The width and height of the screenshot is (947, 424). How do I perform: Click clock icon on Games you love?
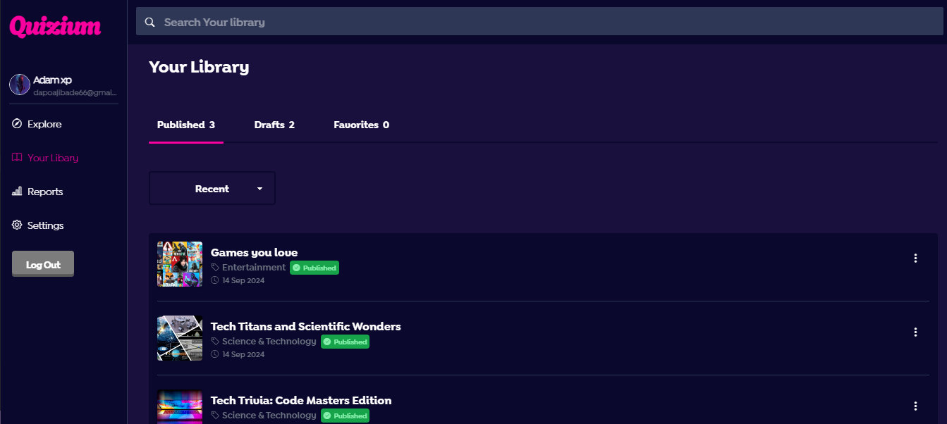coord(215,280)
